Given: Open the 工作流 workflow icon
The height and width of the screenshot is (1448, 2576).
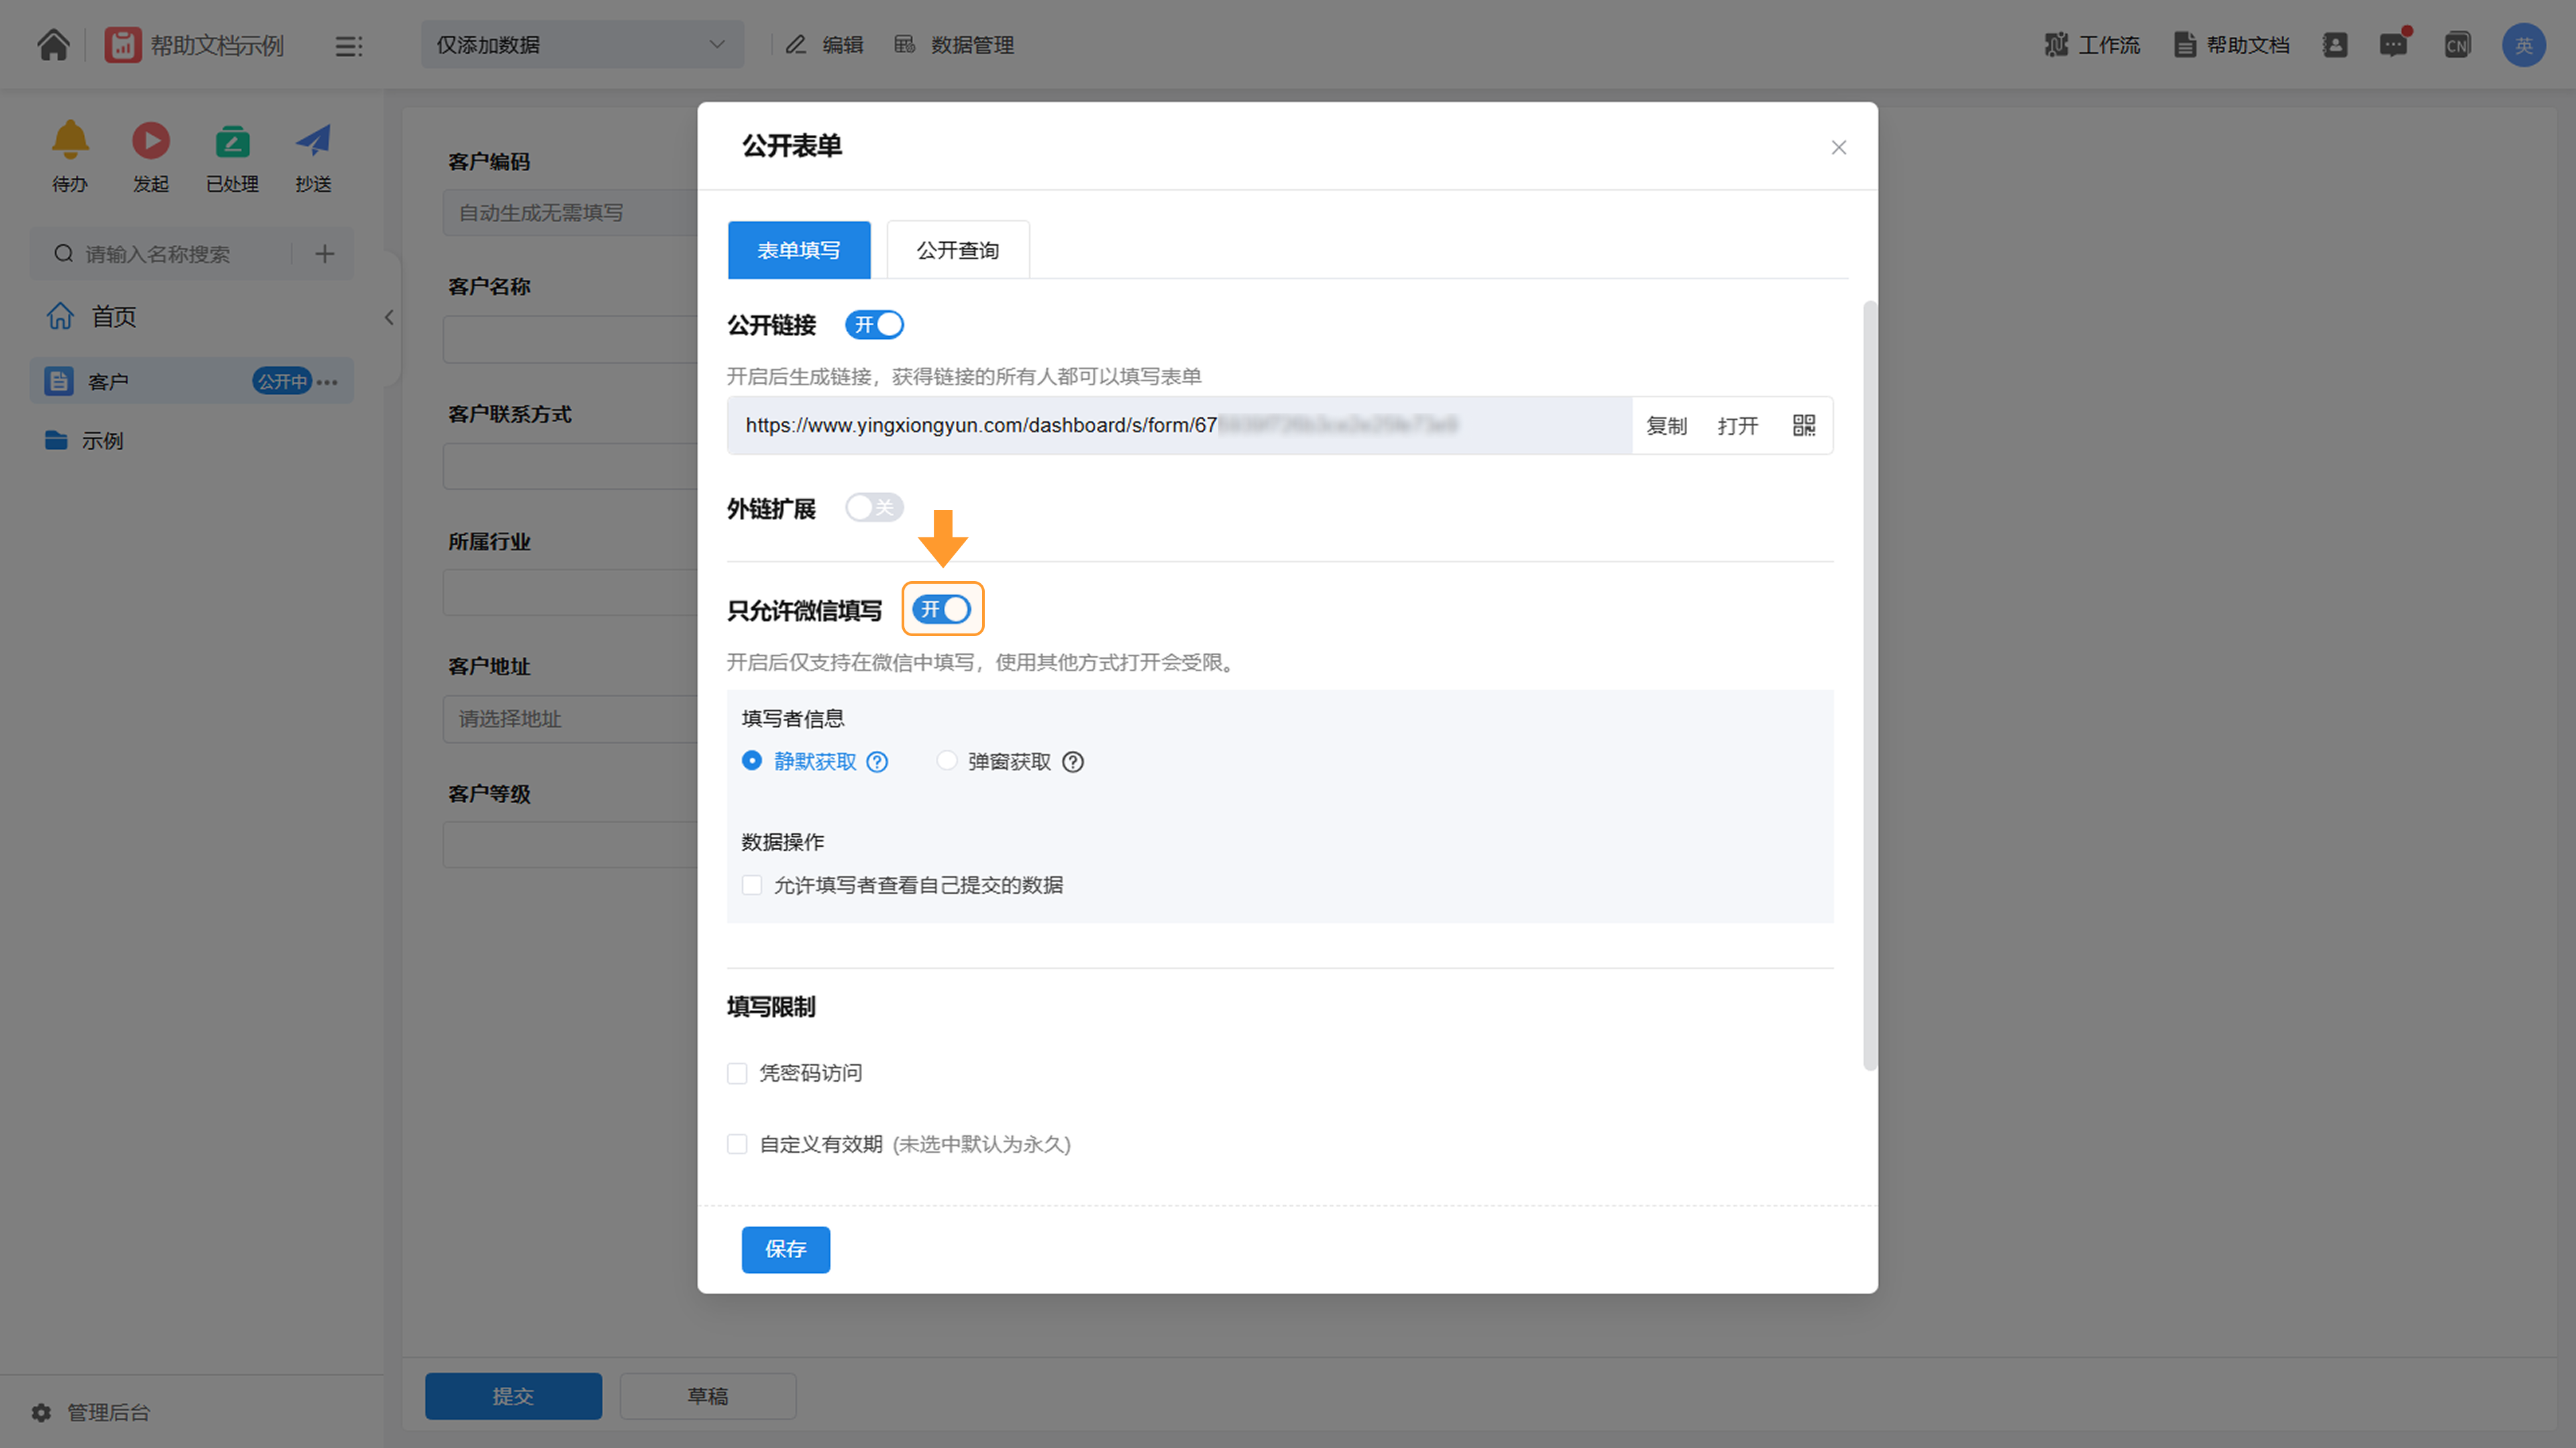Looking at the screenshot, I should (x=2056, y=45).
